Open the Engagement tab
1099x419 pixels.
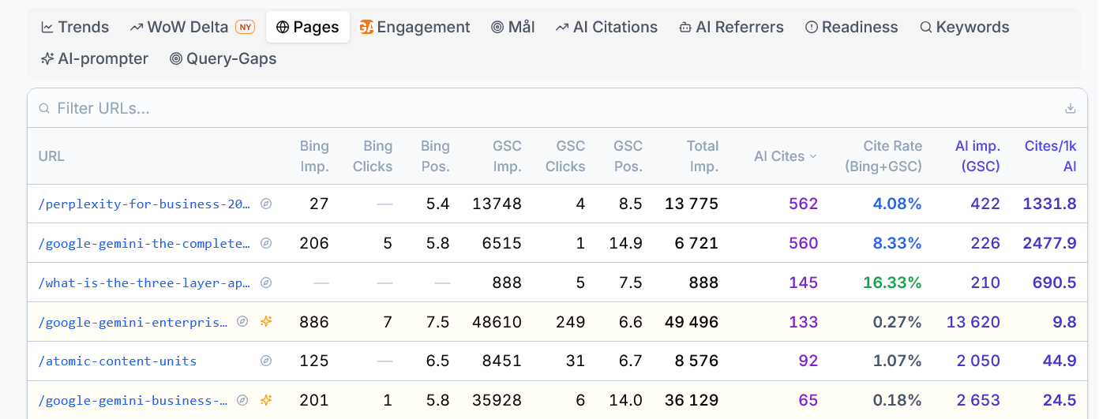(x=415, y=27)
